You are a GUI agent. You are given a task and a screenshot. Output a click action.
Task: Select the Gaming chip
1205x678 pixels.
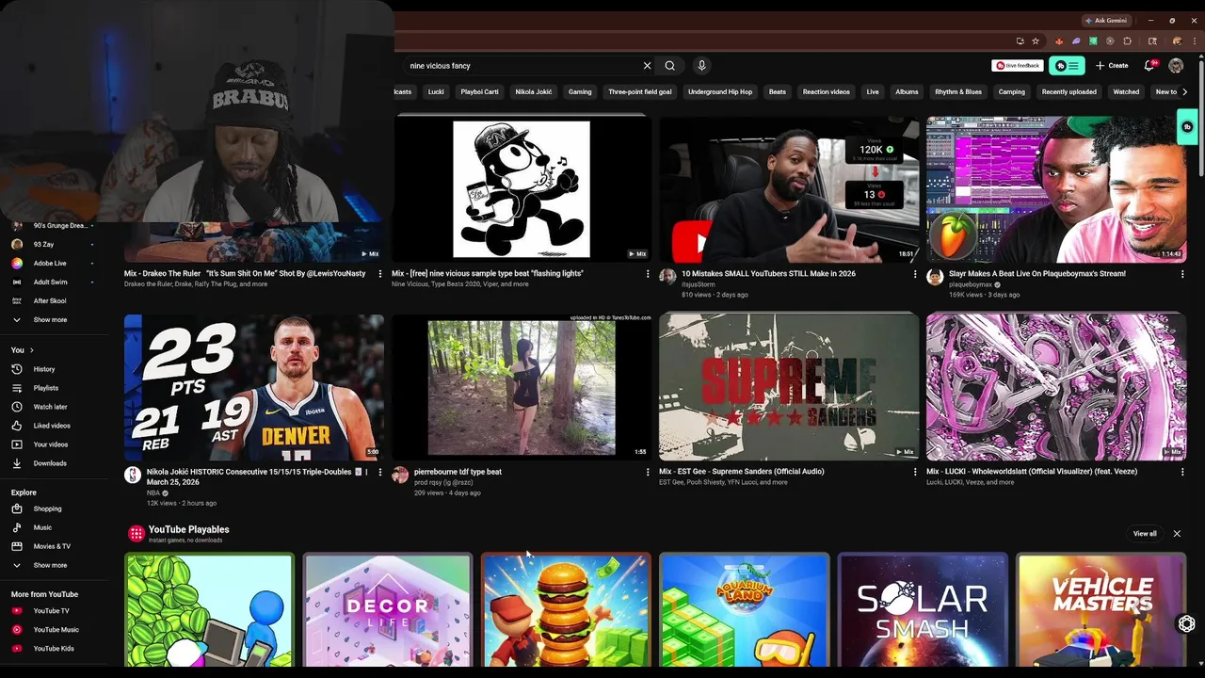(x=580, y=92)
